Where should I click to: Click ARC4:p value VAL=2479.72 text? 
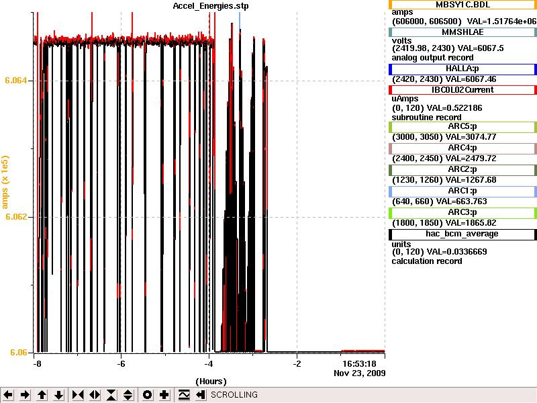pos(471,159)
